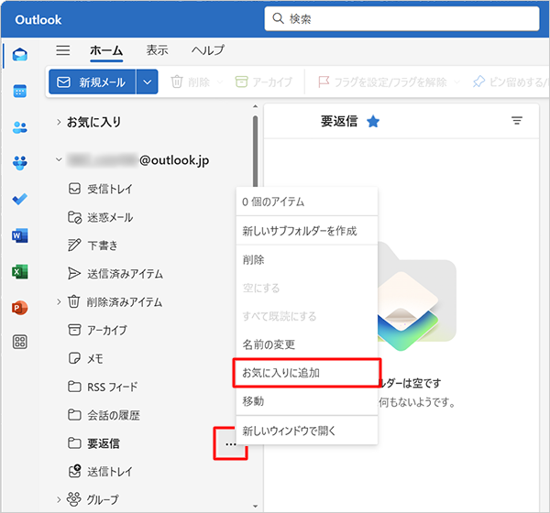Image resolution: width=550 pixels, height=513 pixels.
Task: Click the folder pane scroll-down arrow
Action: pyautogui.click(x=256, y=506)
